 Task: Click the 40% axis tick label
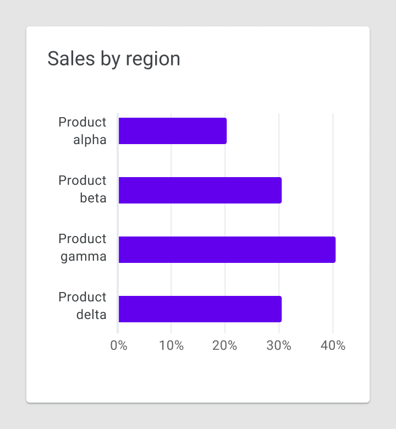point(333,345)
